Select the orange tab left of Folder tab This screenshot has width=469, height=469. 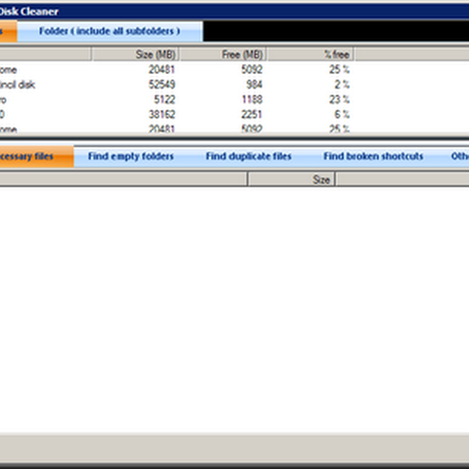[8, 31]
